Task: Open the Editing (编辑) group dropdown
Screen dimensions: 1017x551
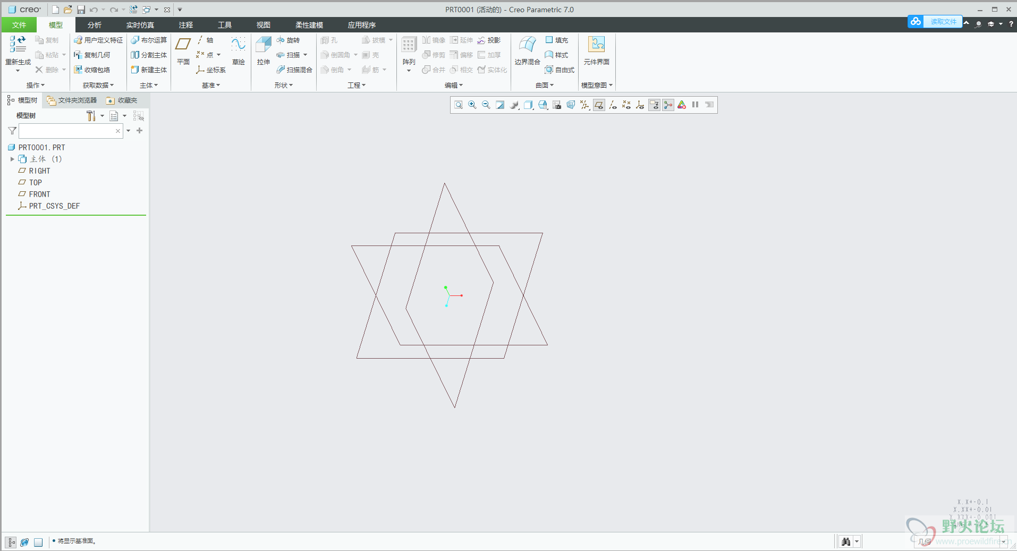Action: point(454,85)
